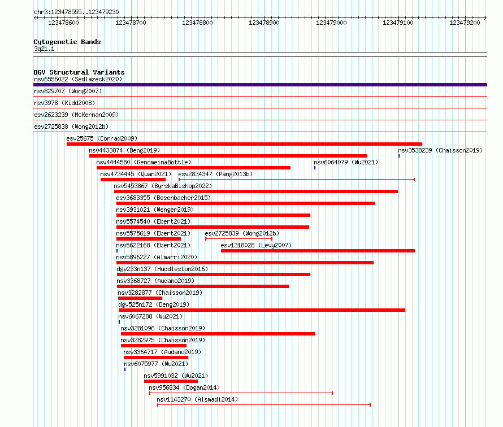Click the 123478800 ruler position
Image resolution: width=503 pixels, height=427 pixels.
(198, 23)
